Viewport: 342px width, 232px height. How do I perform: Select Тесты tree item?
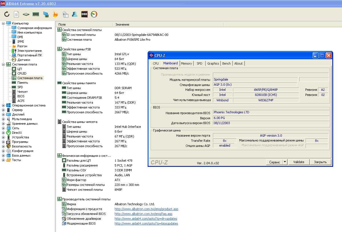click(x=17, y=160)
